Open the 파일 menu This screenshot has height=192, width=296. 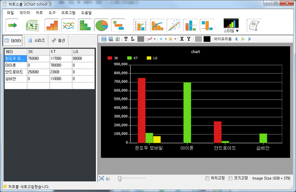click(x=10, y=13)
